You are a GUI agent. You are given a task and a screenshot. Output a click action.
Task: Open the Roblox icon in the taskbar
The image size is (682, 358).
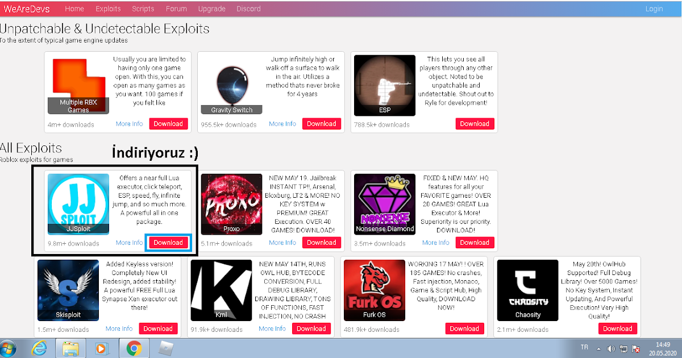(165, 347)
